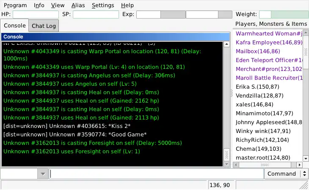Focus the command input text field
The image size is (309, 190).
point(156,174)
